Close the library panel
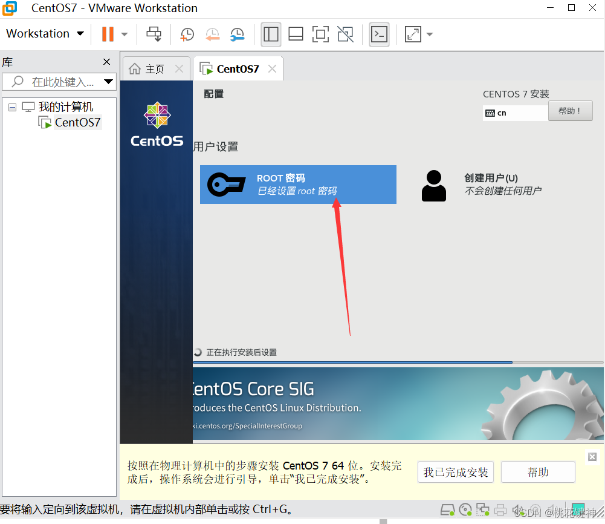 [x=107, y=62]
